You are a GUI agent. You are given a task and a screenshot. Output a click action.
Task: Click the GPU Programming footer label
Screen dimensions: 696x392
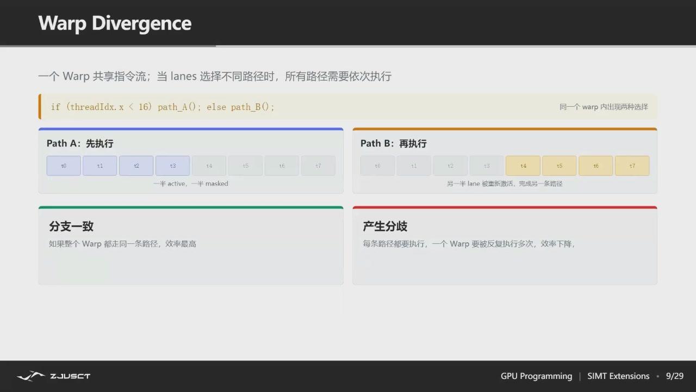536,376
